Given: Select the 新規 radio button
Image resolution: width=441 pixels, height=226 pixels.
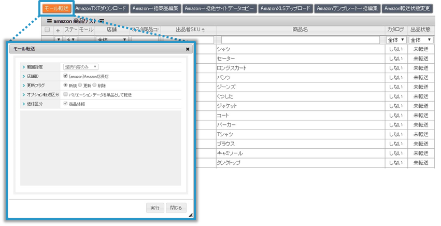Looking at the screenshot, I should pos(65,84).
